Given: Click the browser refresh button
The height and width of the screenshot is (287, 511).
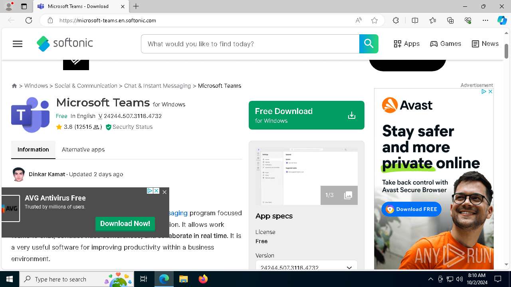Looking at the screenshot, I should (x=29, y=20).
